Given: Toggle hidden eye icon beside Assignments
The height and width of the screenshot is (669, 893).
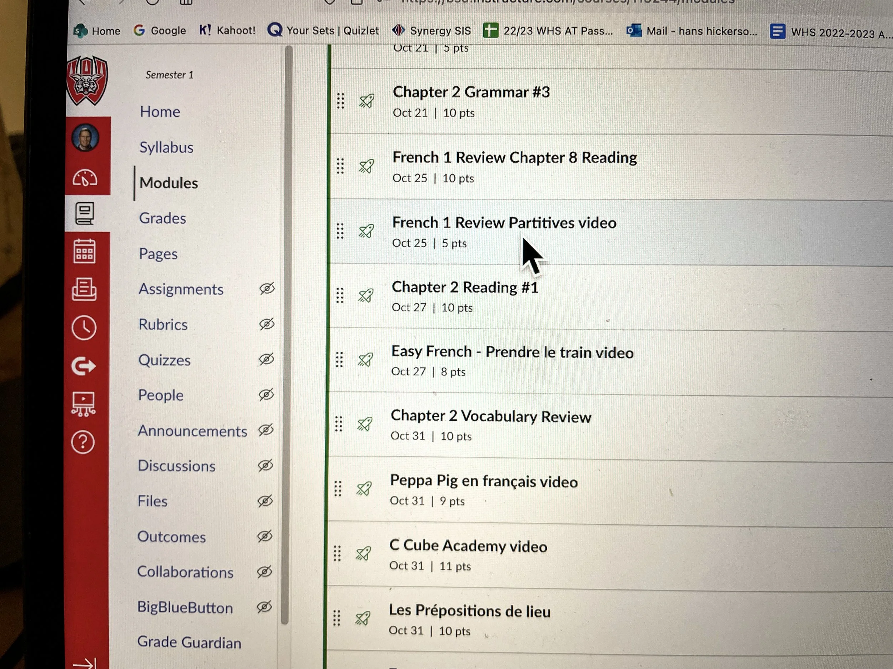Looking at the screenshot, I should 267,288.
